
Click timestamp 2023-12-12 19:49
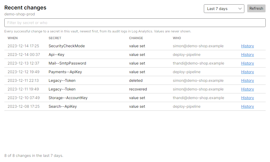click(23, 72)
